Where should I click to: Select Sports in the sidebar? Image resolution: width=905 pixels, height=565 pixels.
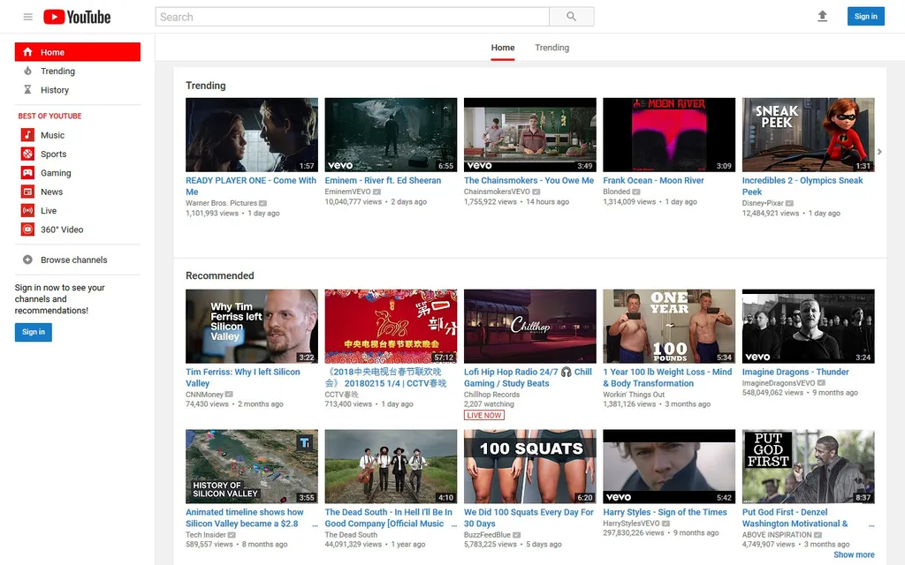(53, 154)
